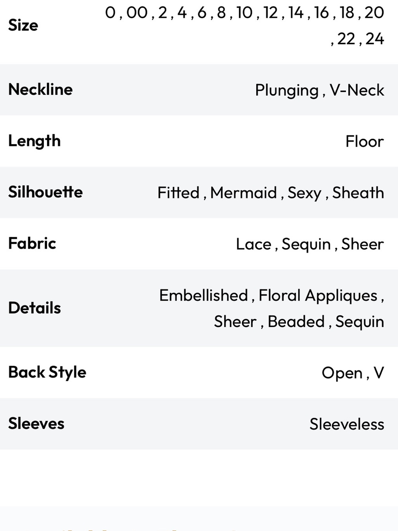Select the Size row label

pyautogui.click(x=23, y=25)
